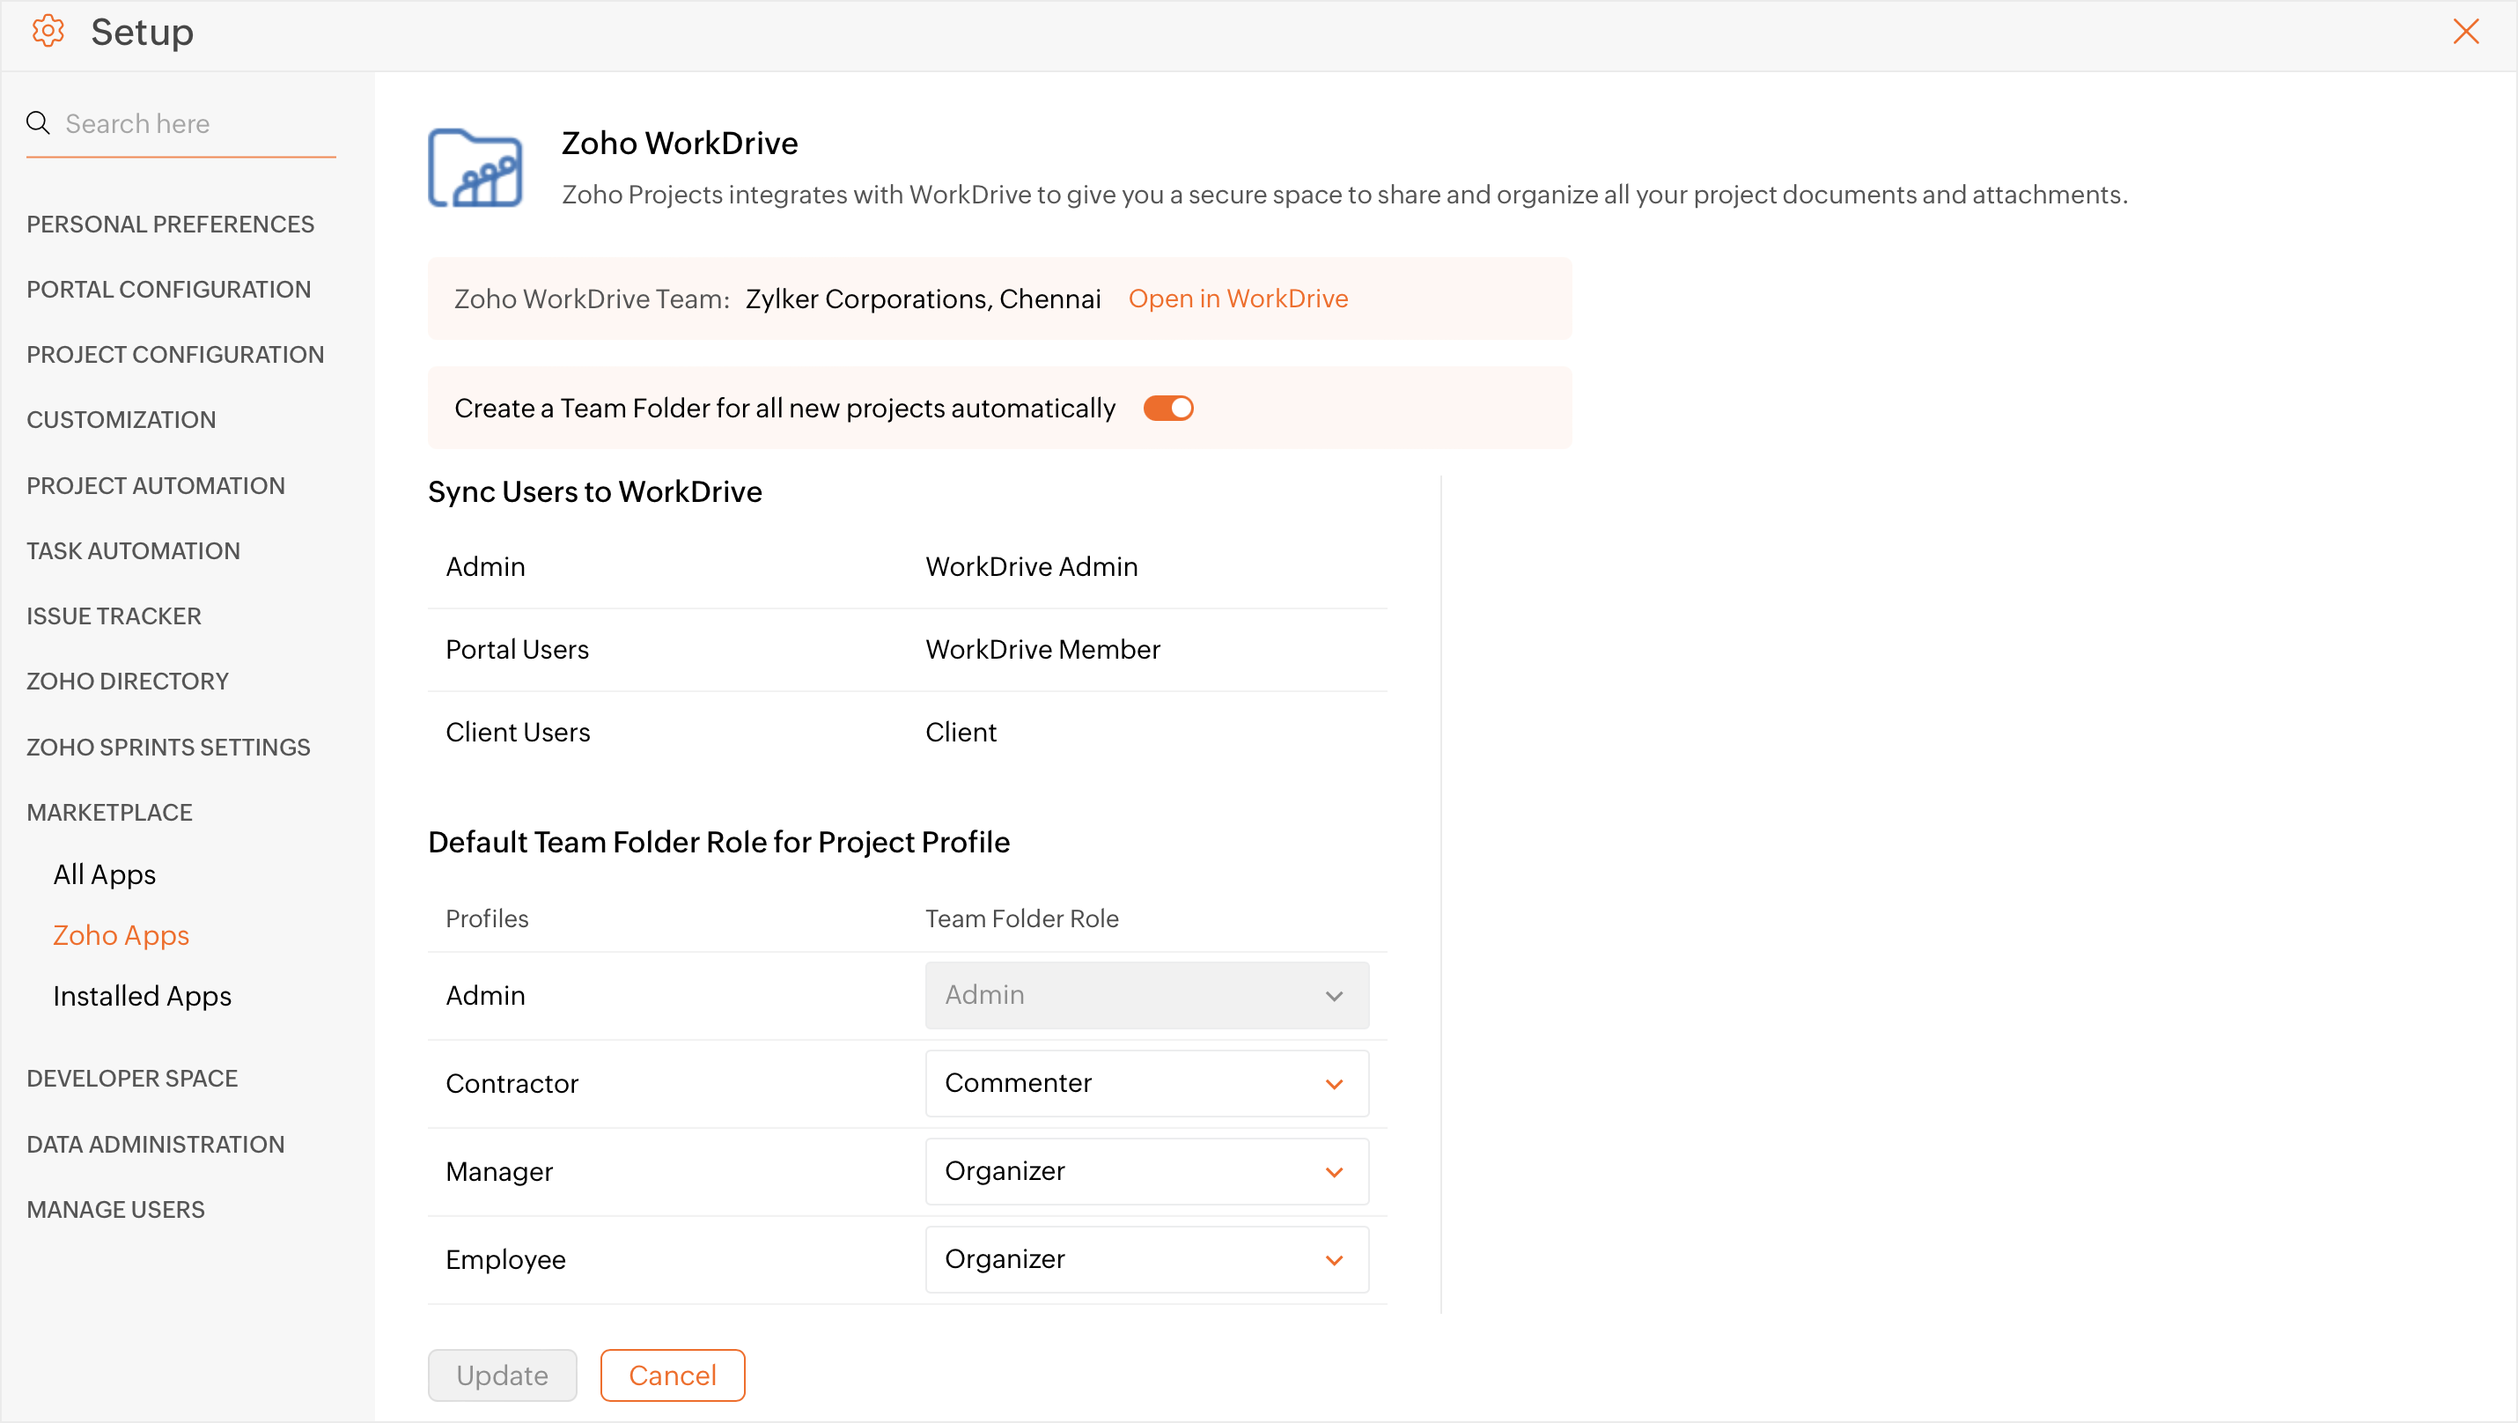This screenshot has width=2518, height=1423.
Task: Expand the Personal Preferences section
Action: 170,225
